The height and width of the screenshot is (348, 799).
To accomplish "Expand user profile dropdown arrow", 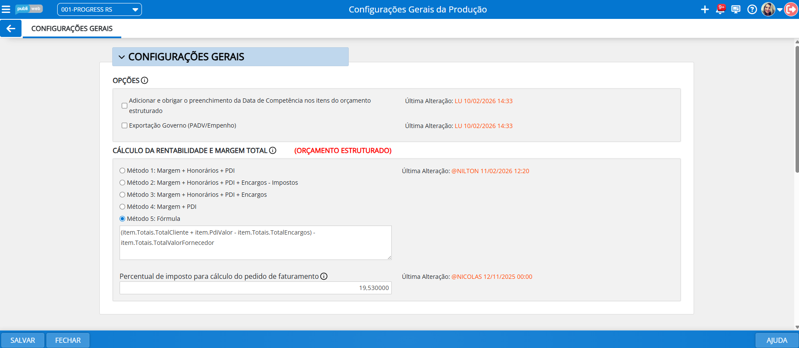I will 780,10.
